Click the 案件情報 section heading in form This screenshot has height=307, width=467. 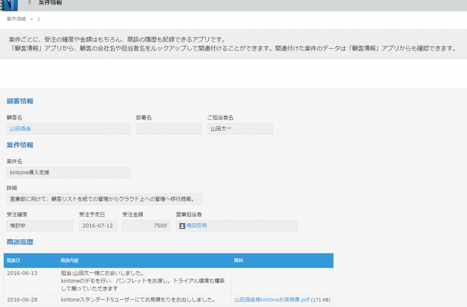pos(20,145)
